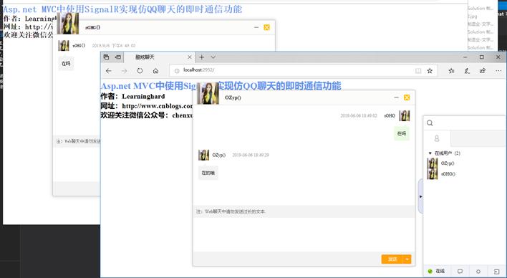
Task: Click the 作者: Learninghard text in Edge
Action: [x=132, y=97]
